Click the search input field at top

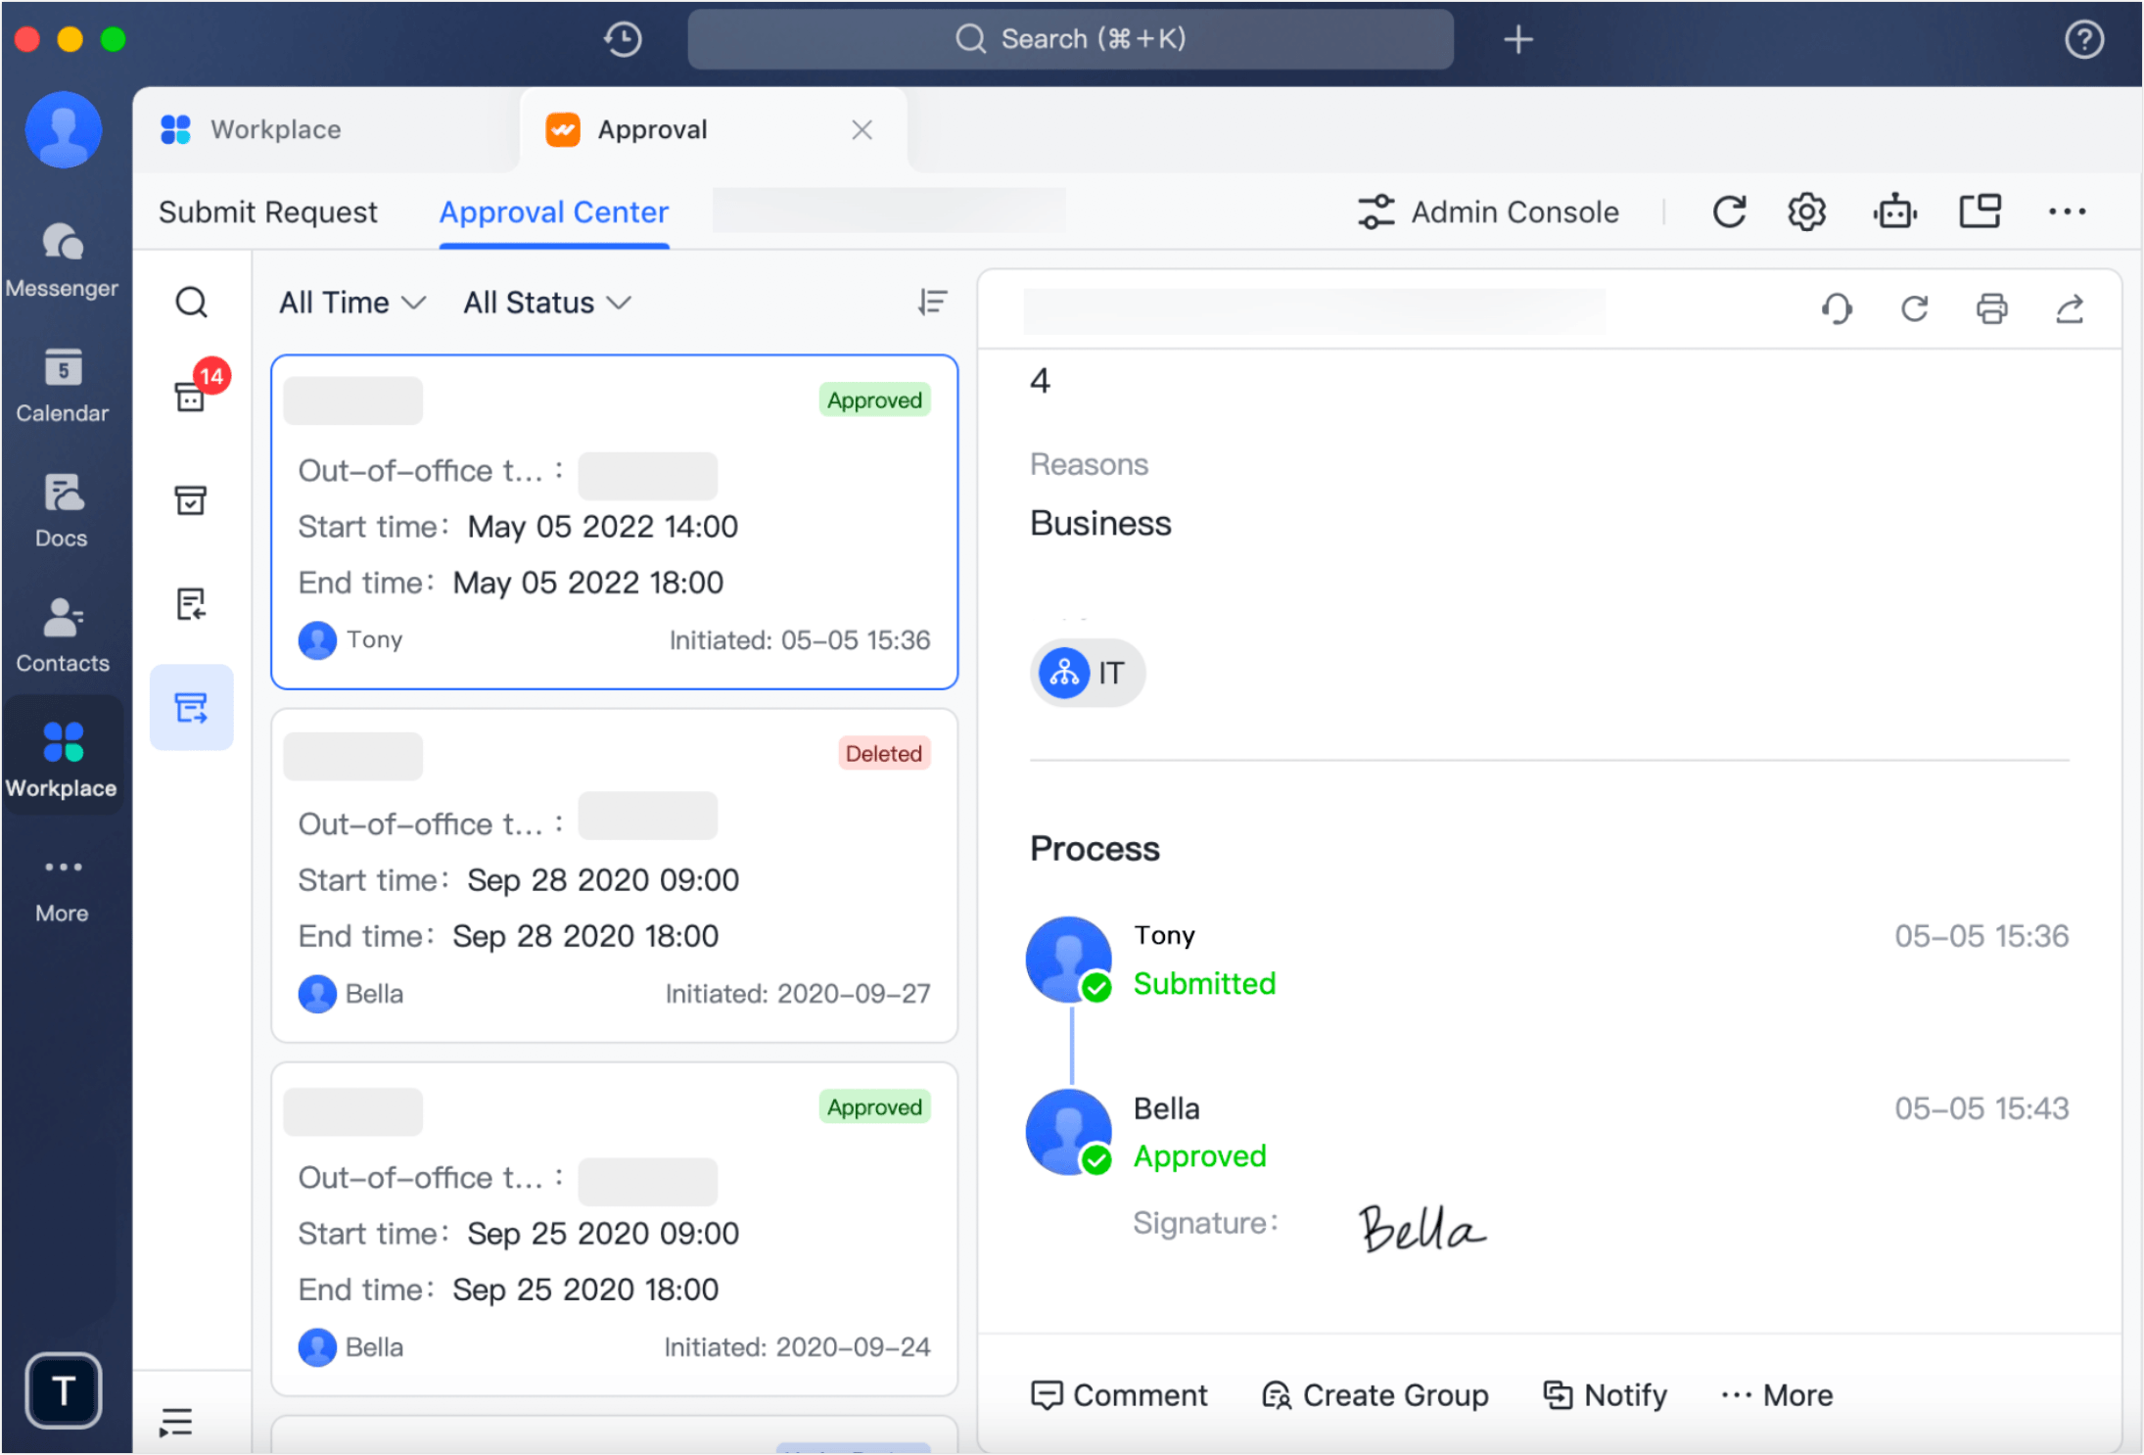tap(1070, 39)
